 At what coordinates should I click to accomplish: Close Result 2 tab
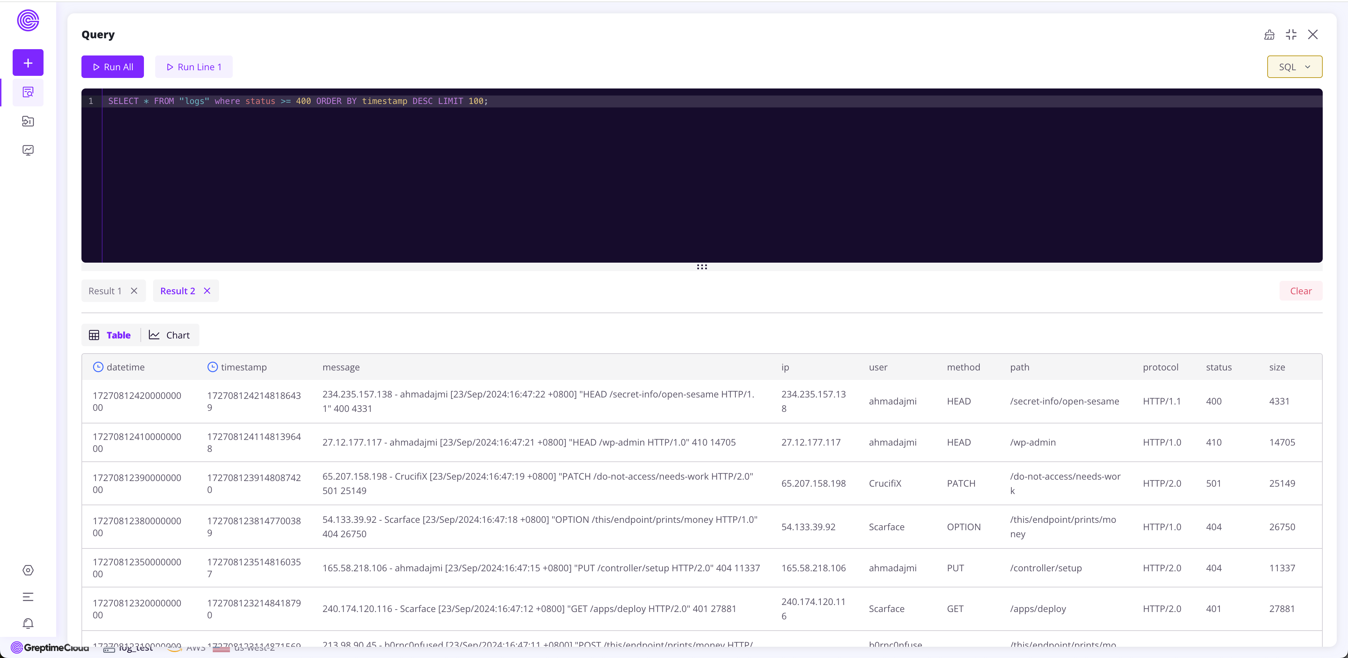pyautogui.click(x=207, y=291)
